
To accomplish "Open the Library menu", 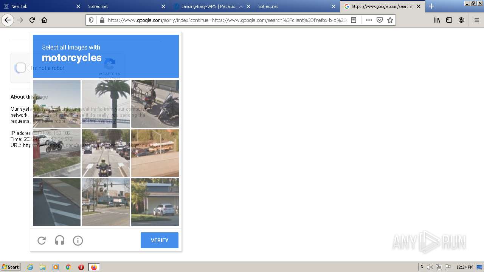I will point(437,20).
